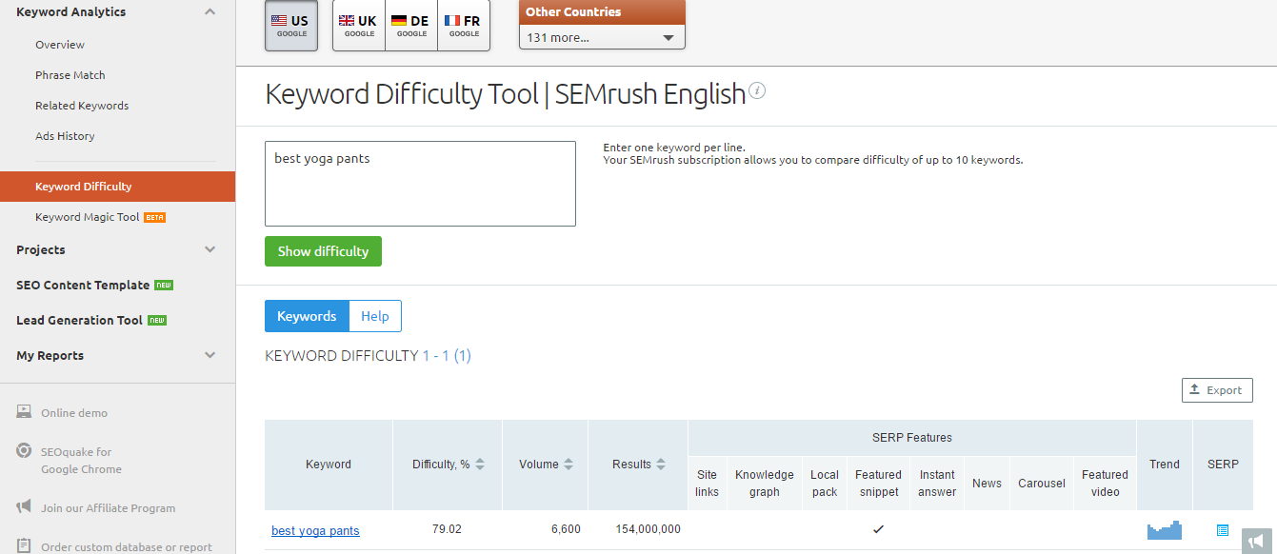Click the Featured video column header

[1105, 483]
